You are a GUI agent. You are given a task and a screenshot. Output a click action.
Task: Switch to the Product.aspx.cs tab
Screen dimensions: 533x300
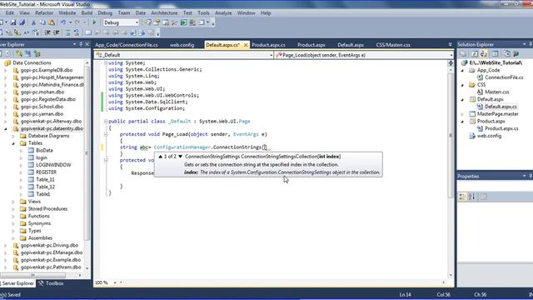[x=268, y=45]
